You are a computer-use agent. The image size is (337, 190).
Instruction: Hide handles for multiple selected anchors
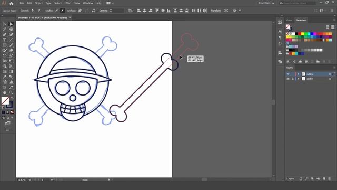[x=63, y=11]
